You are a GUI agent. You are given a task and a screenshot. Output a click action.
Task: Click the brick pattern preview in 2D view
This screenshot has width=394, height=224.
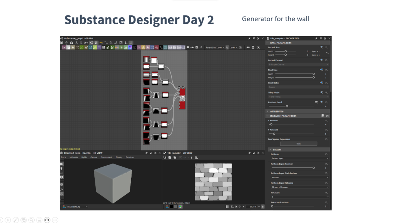213,182
